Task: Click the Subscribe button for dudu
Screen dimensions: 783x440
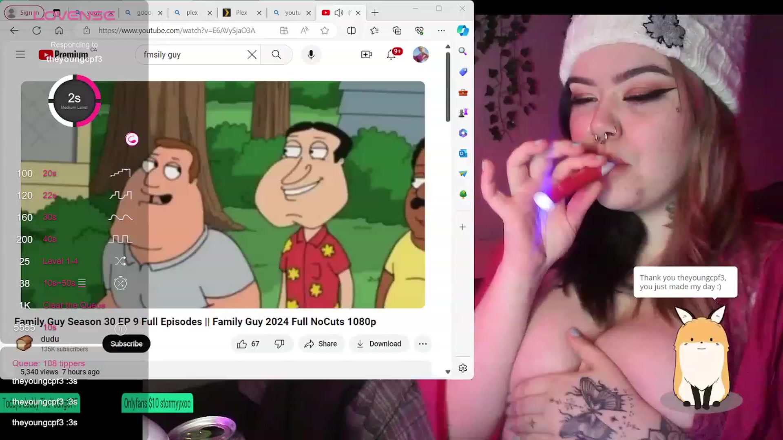Action: point(126,344)
